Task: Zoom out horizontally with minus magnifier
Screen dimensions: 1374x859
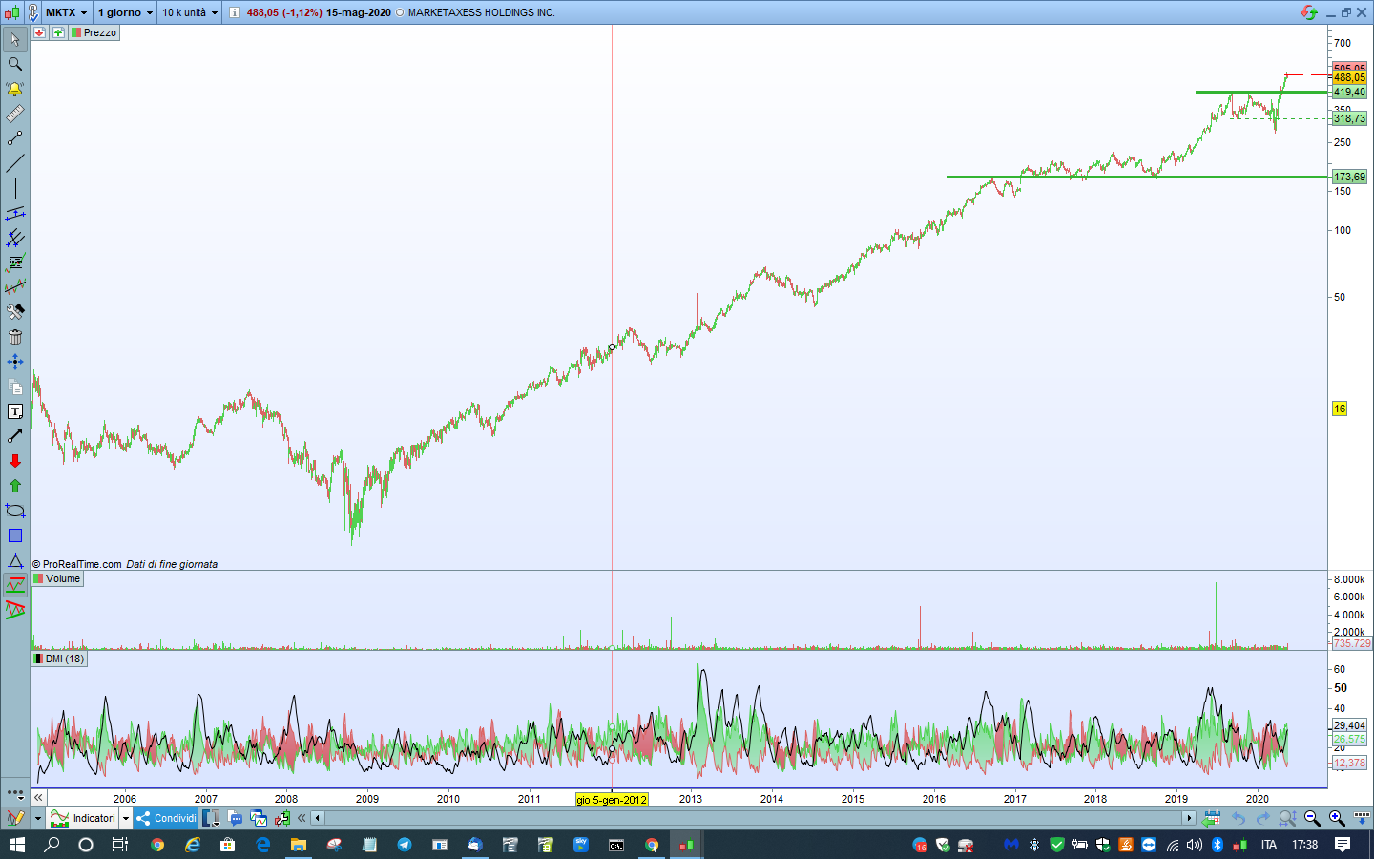Action: pyautogui.click(x=1312, y=818)
